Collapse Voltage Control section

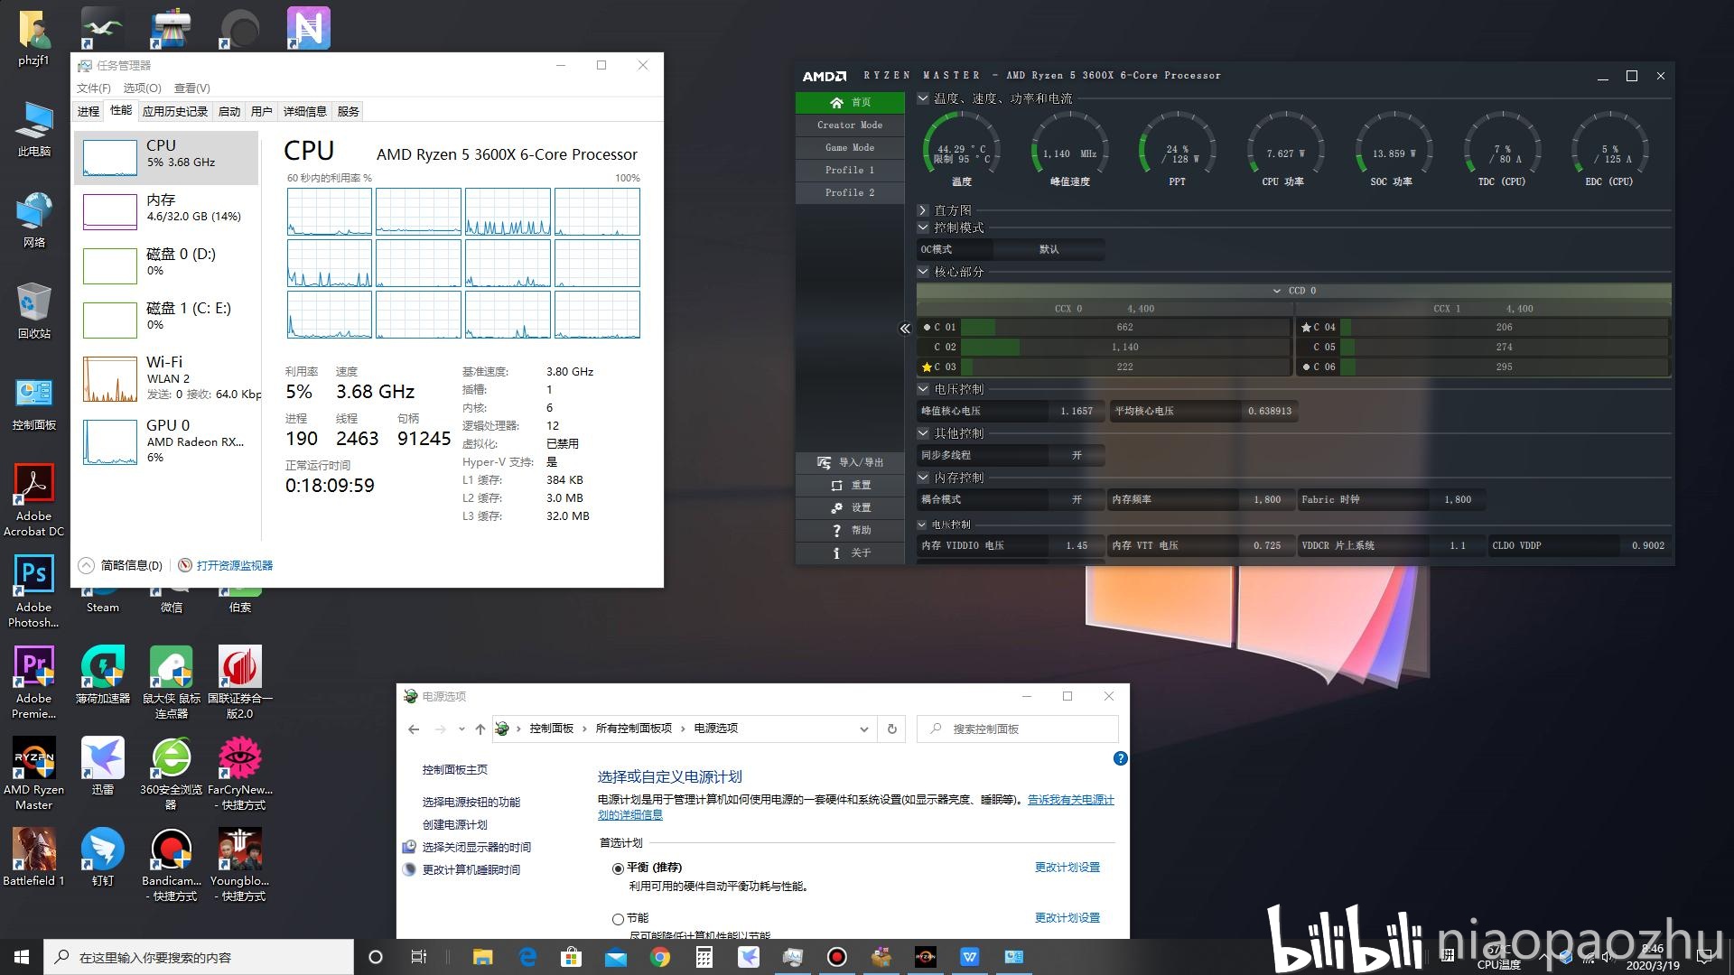[x=923, y=389]
